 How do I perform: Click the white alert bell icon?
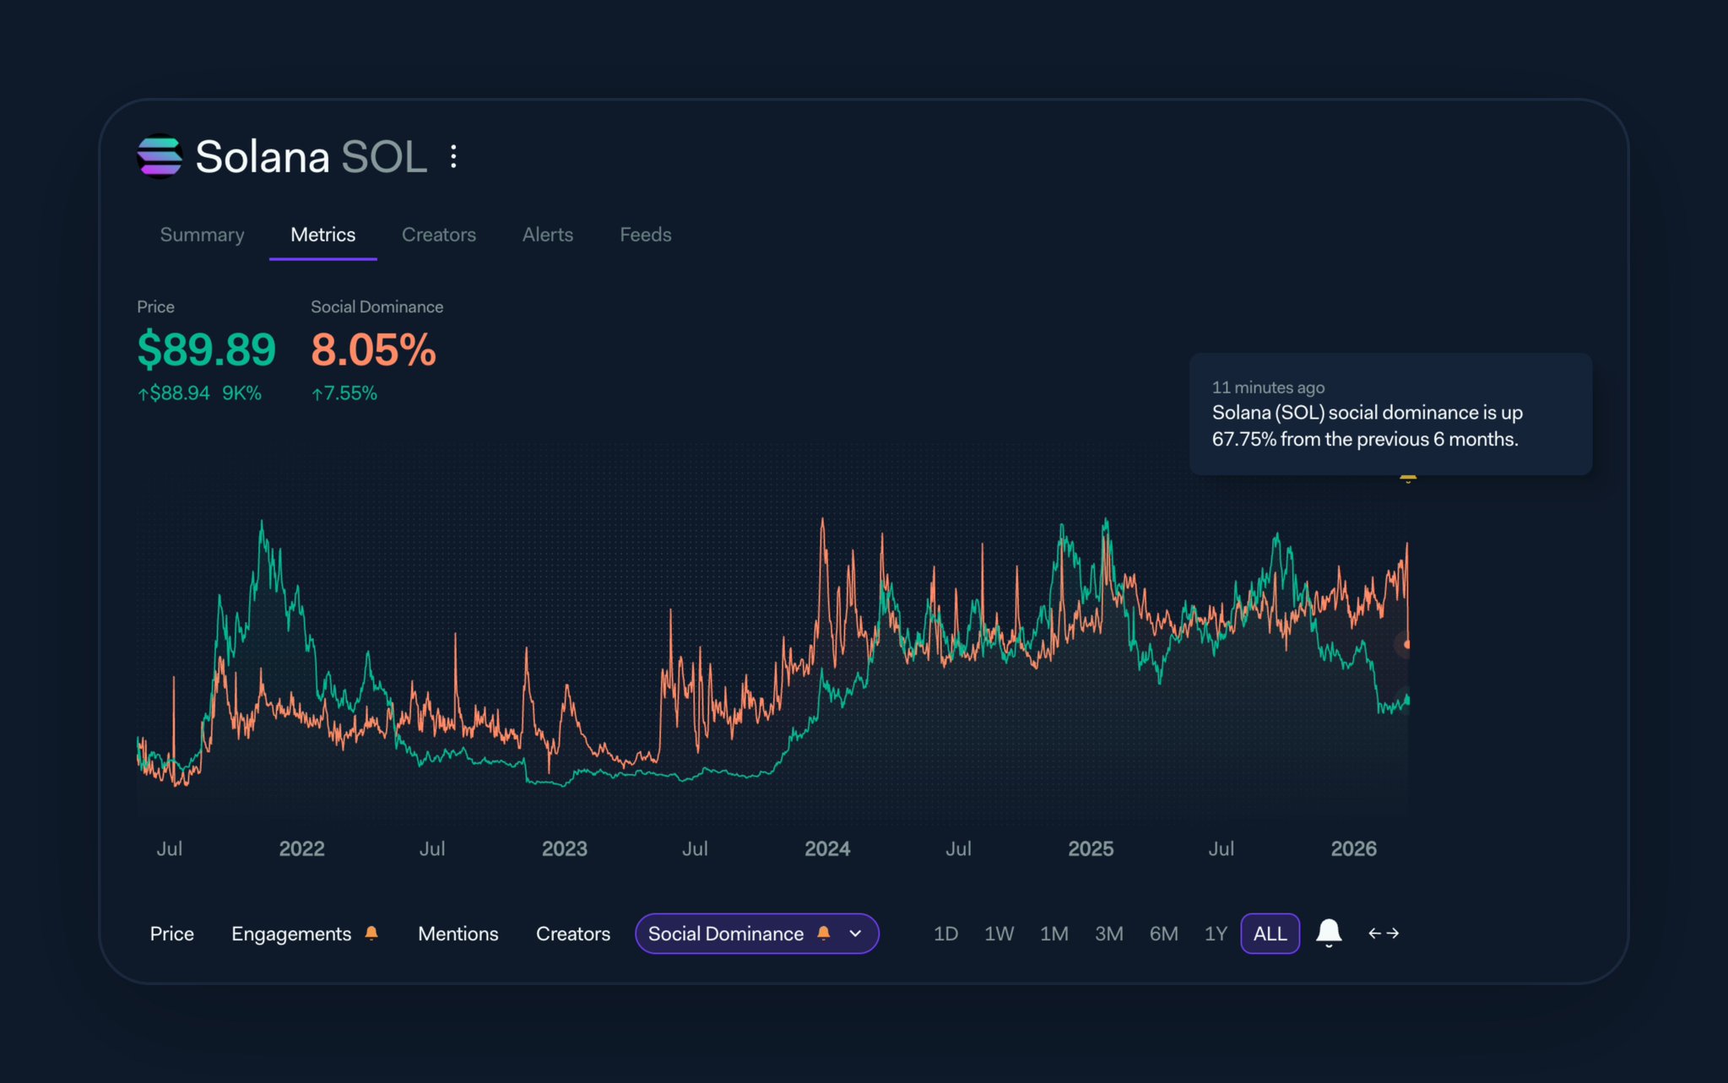click(x=1329, y=932)
